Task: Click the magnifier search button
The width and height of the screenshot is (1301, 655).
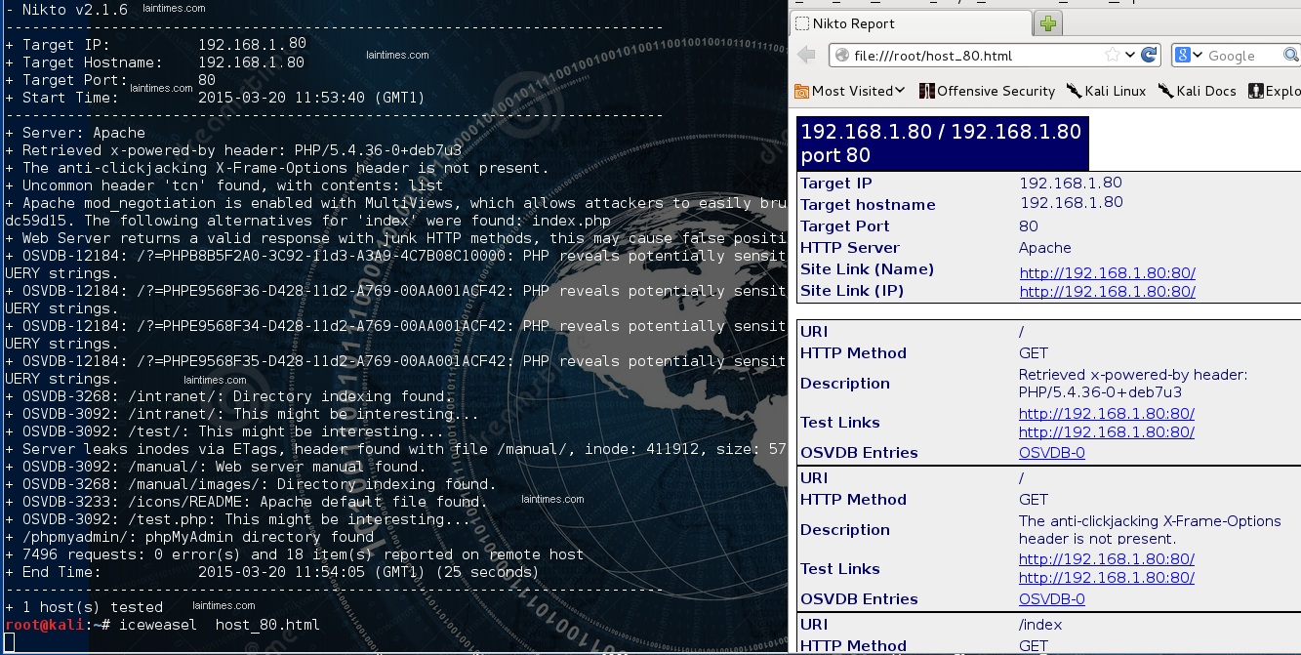Action: 1292,56
